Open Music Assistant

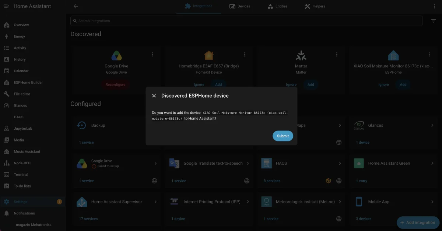point(33,151)
